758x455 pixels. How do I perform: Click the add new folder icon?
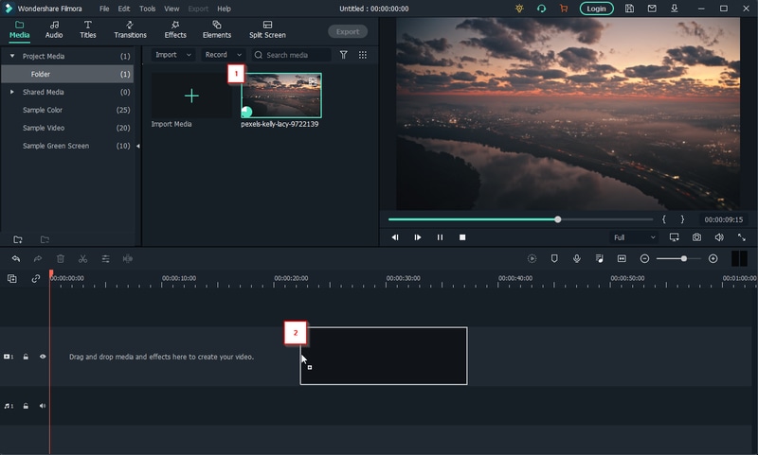coord(18,239)
